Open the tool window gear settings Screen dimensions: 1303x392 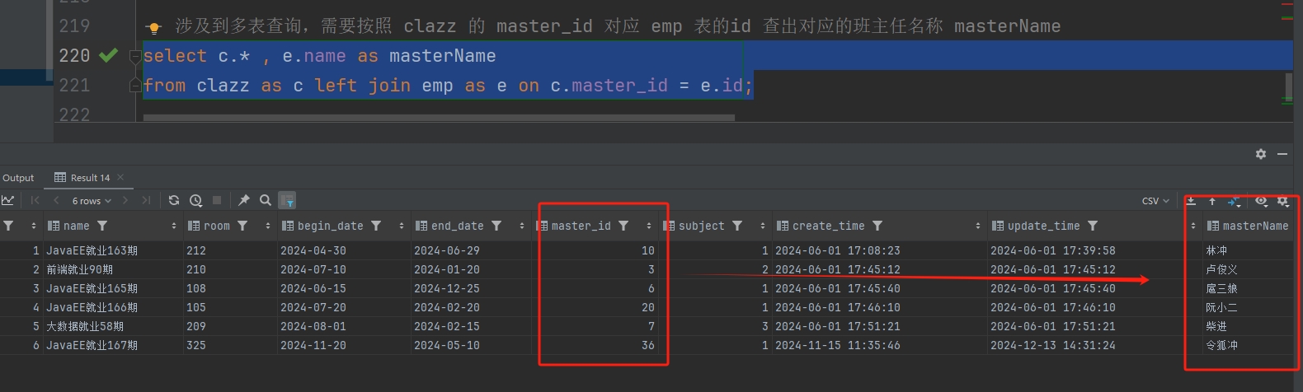[x=1260, y=154]
